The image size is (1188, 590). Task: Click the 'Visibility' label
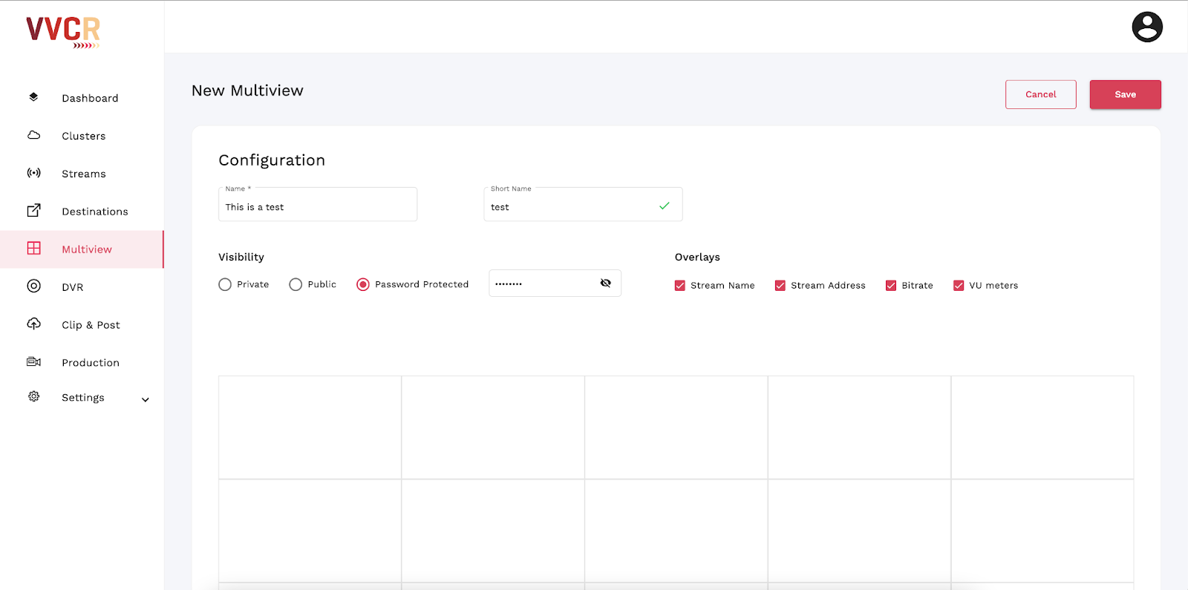(241, 257)
